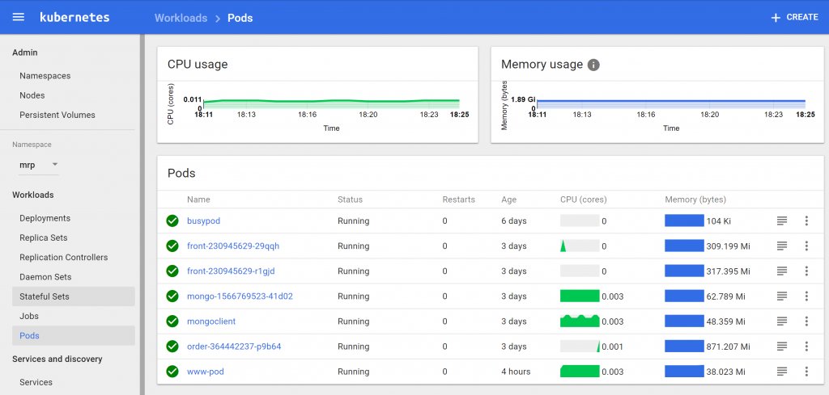The image size is (829, 395).
Task: Click the memory bar for order-364442237-p9b64
Action: point(684,346)
